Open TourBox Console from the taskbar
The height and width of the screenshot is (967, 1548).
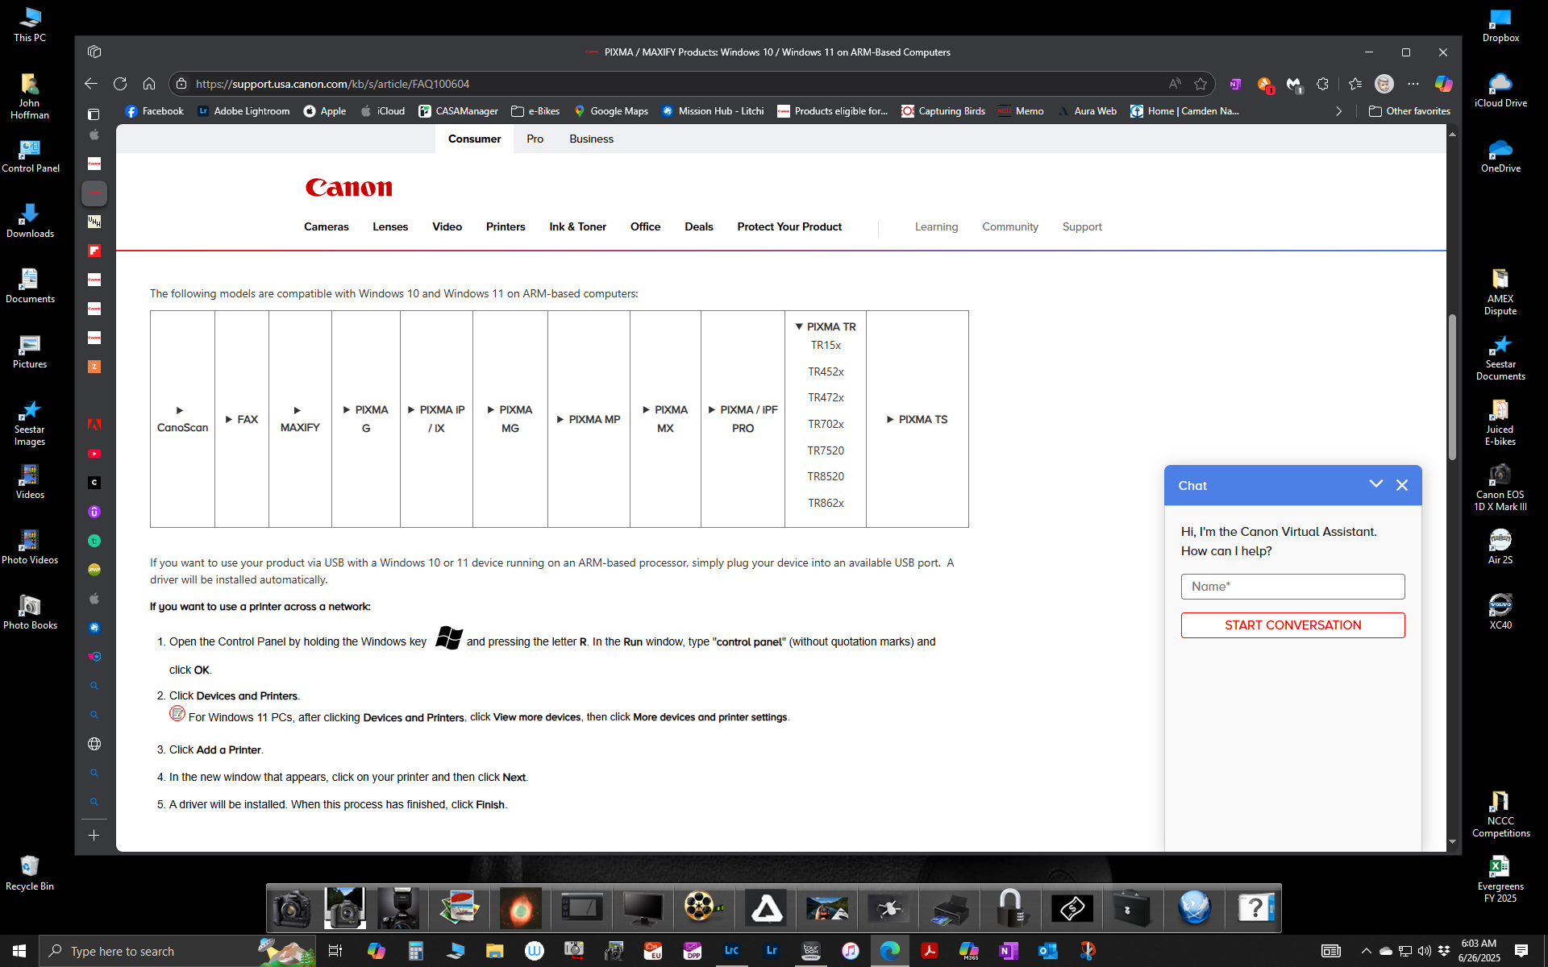coord(811,951)
